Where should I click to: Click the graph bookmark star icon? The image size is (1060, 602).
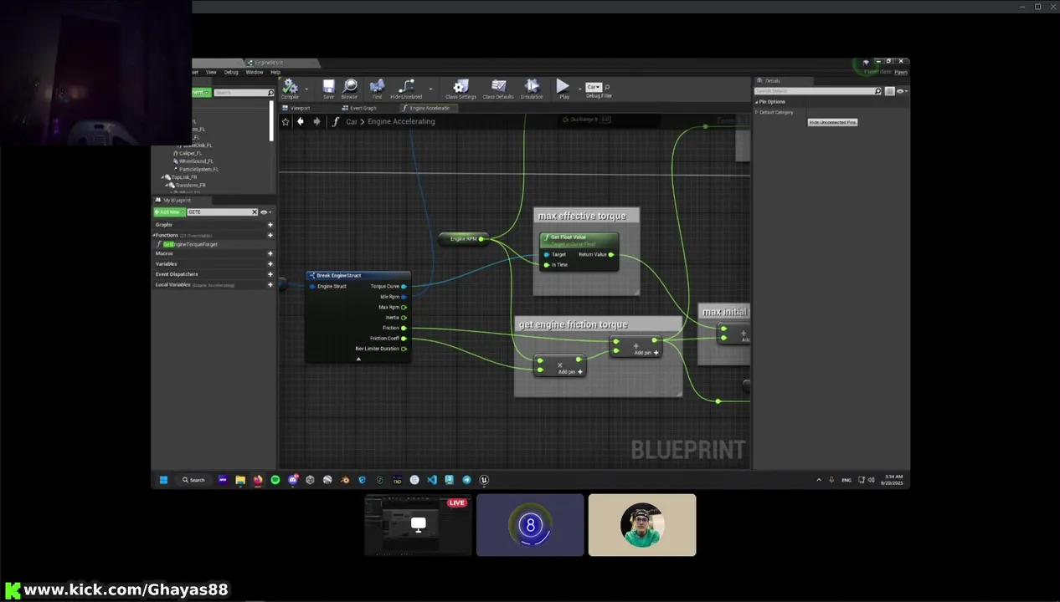286,122
